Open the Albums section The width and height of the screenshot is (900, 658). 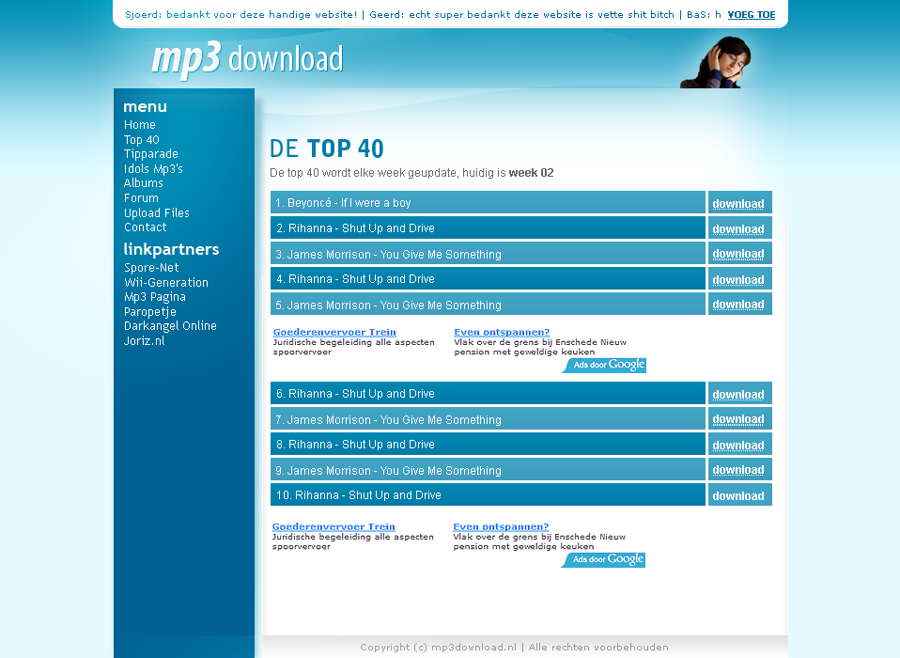tap(144, 183)
